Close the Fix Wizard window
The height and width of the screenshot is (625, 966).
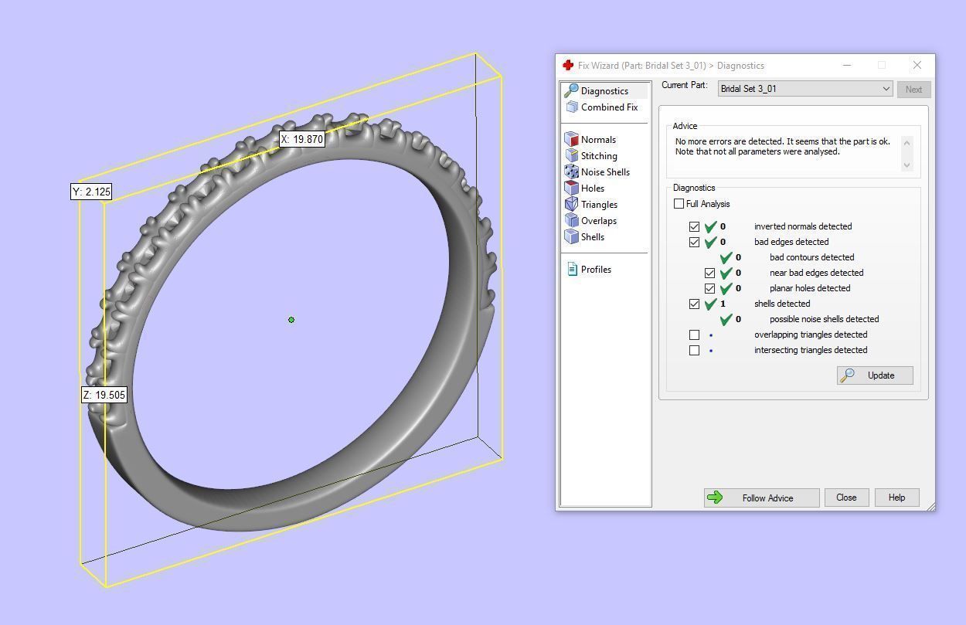[x=917, y=66]
